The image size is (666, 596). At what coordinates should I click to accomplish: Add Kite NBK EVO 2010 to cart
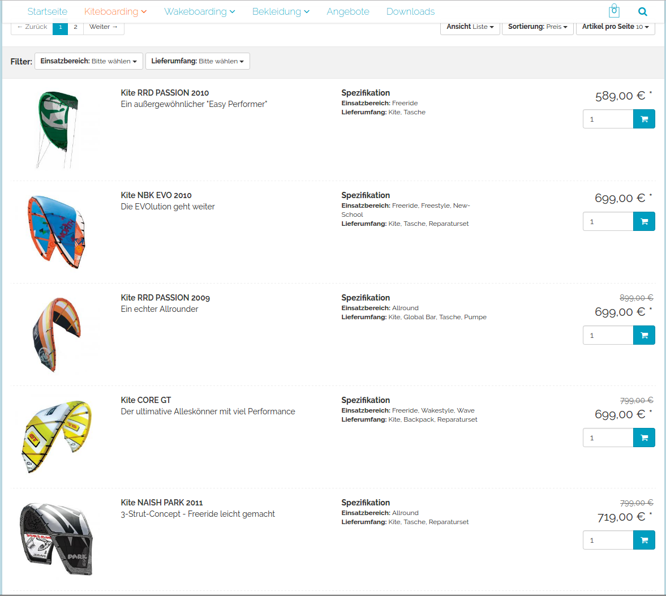click(644, 221)
